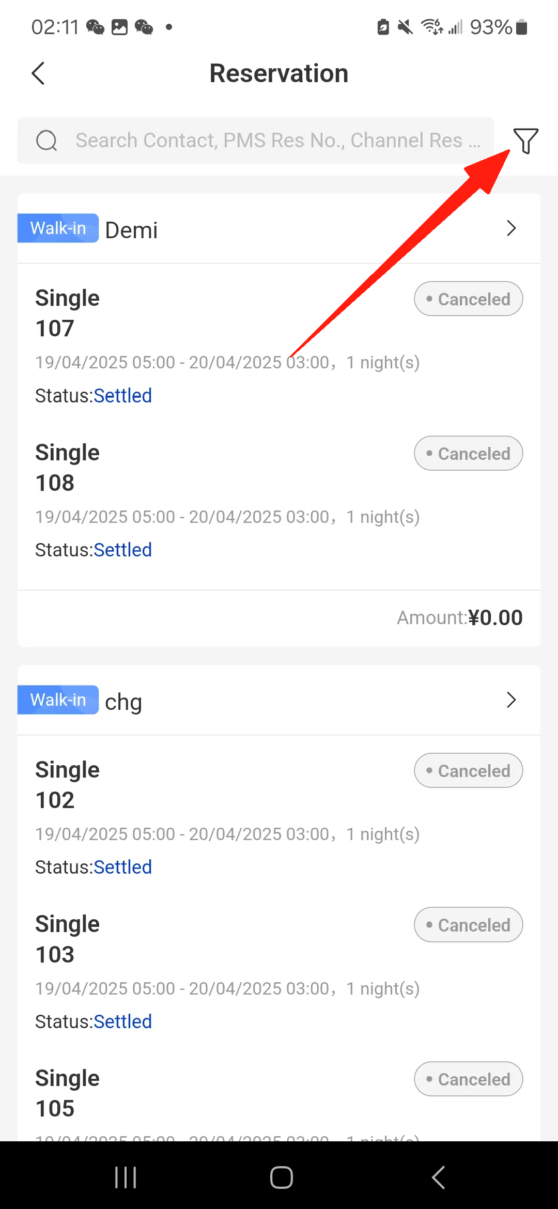This screenshot has width=558, height=1209.
Task: Tap the Canceled badge for room 102
Action: [x=468, y=770]
